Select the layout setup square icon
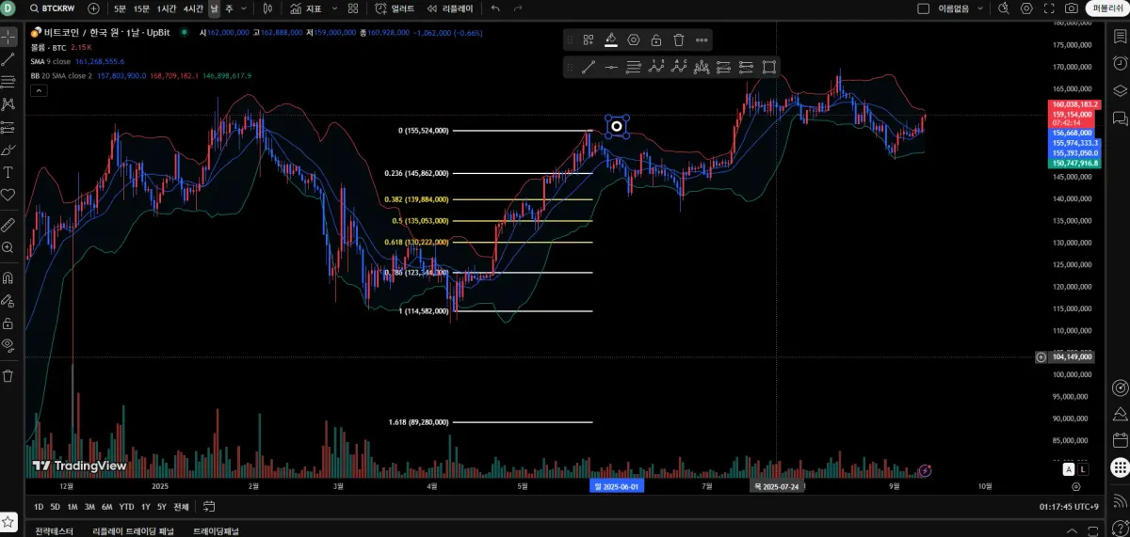The height and width of the screenshot is (537, 1130). point(924,8)
